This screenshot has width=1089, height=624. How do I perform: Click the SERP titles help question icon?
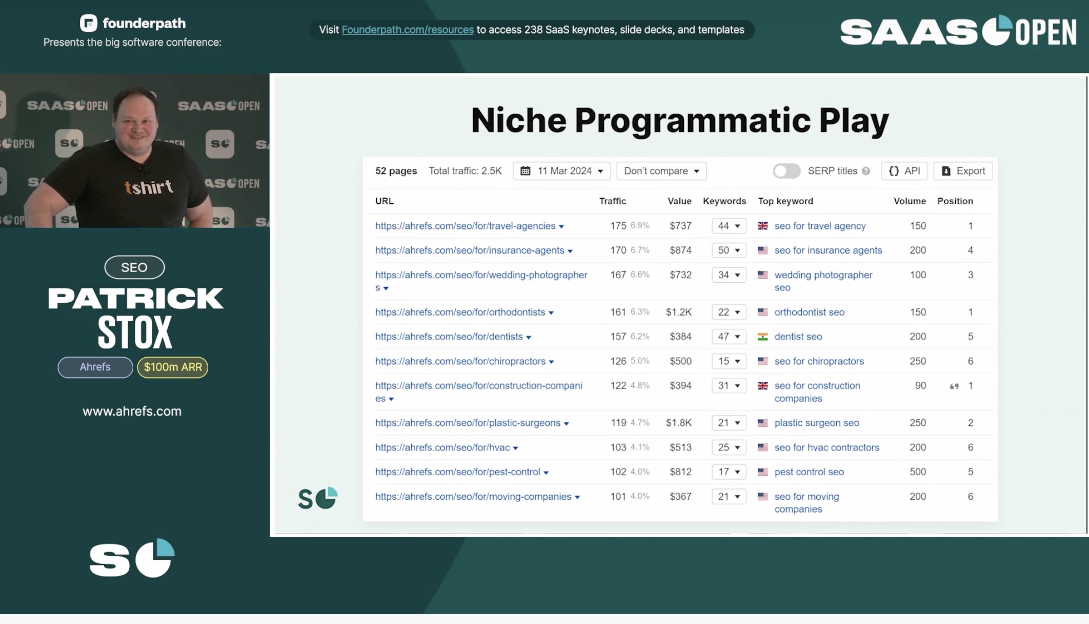point(866,171)
